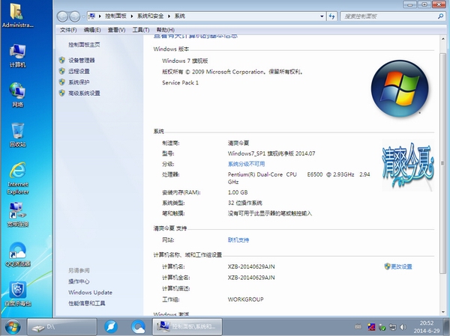Viewport: 450px width, 336px height.
Task: Open the 联机支持 website link
Action: (x=238, y=240)
